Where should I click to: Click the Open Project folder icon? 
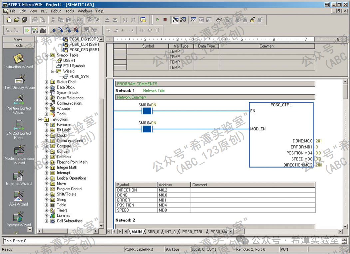click(x=17, y=20)
